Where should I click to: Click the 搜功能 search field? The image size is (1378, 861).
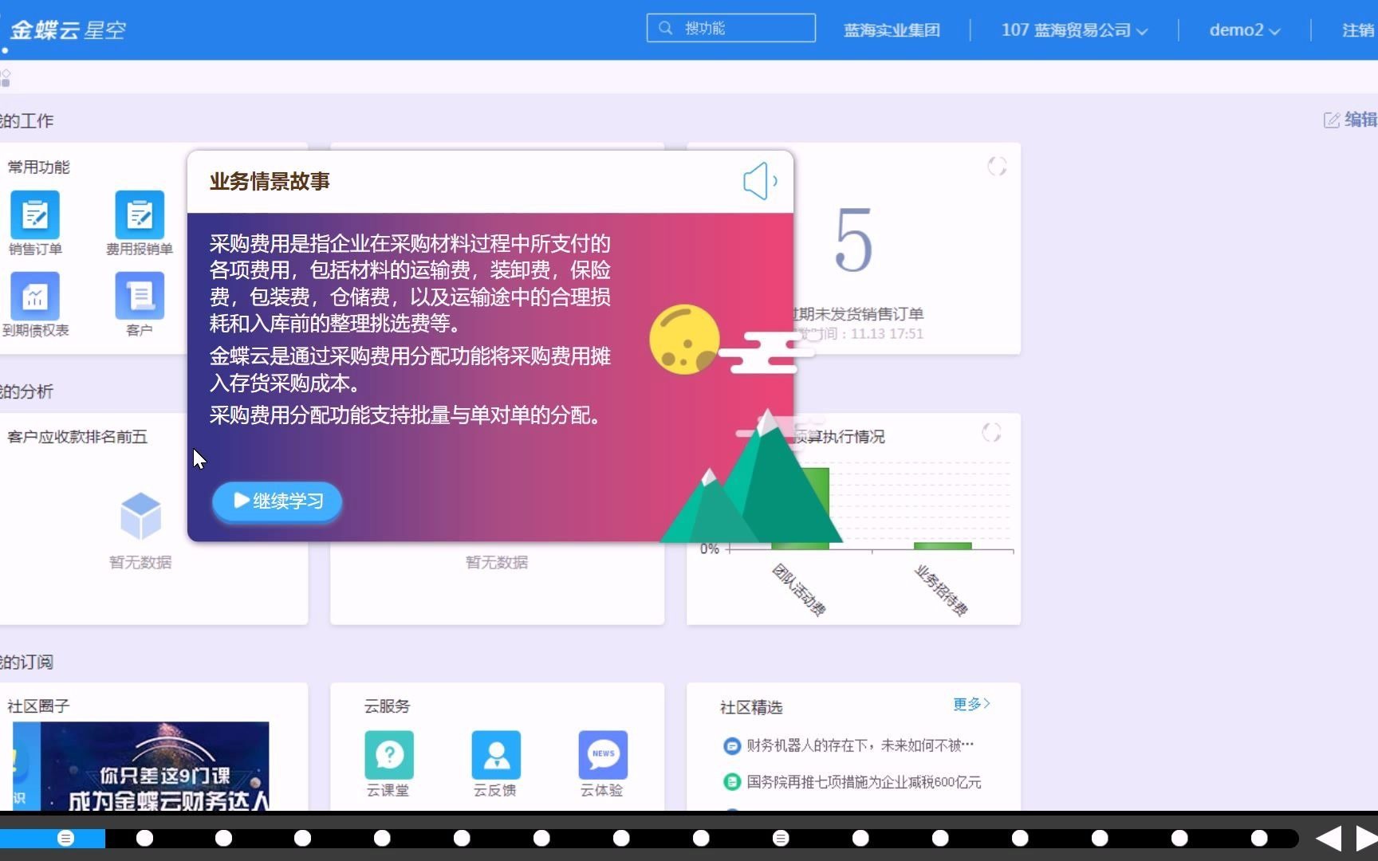[731, 28]
